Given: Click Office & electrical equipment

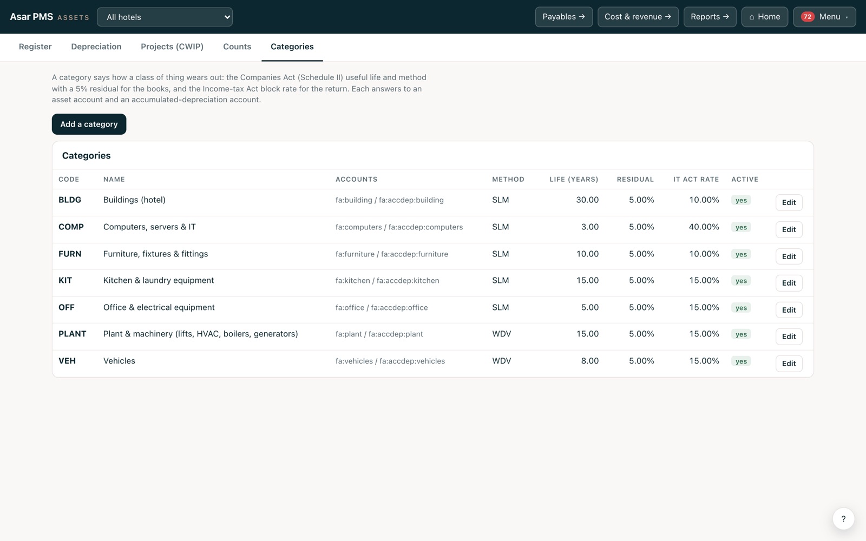Looking at the screenshot, I should pyautogui.click(x=159, y=307).
